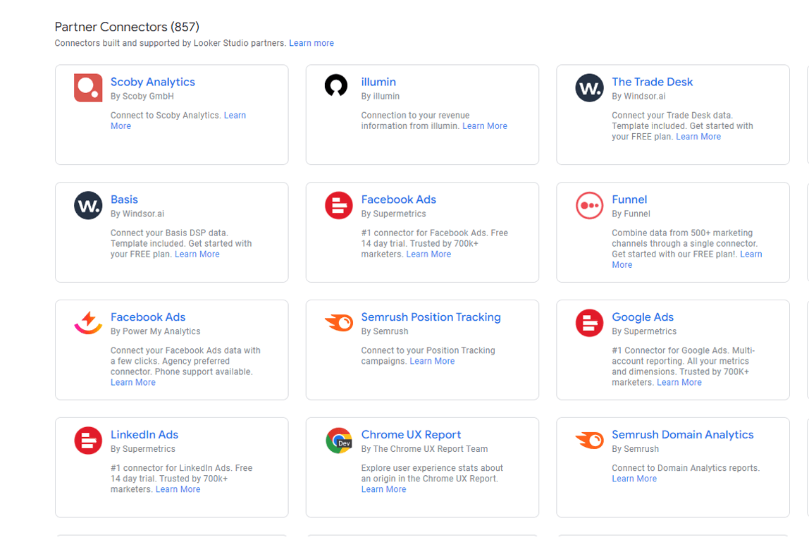Image resolution: width=809 pixels, height=547 pixels.
Task: Click the Basis card's Windsor.ai logo
Action: (88, 205)
